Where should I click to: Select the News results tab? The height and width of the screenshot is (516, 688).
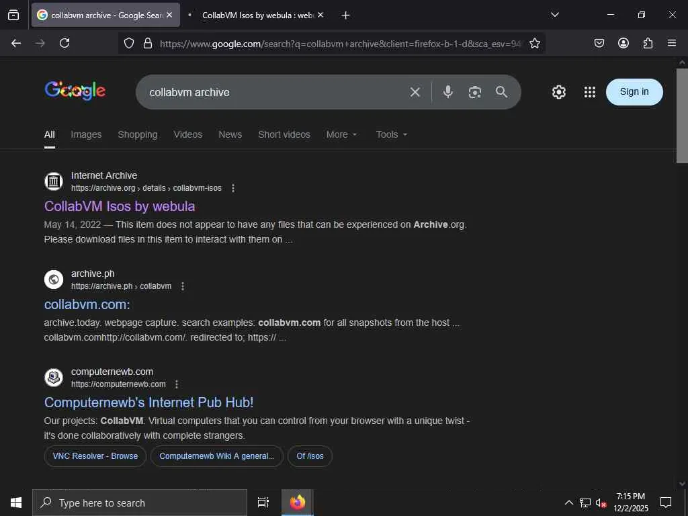pos(230,134)
